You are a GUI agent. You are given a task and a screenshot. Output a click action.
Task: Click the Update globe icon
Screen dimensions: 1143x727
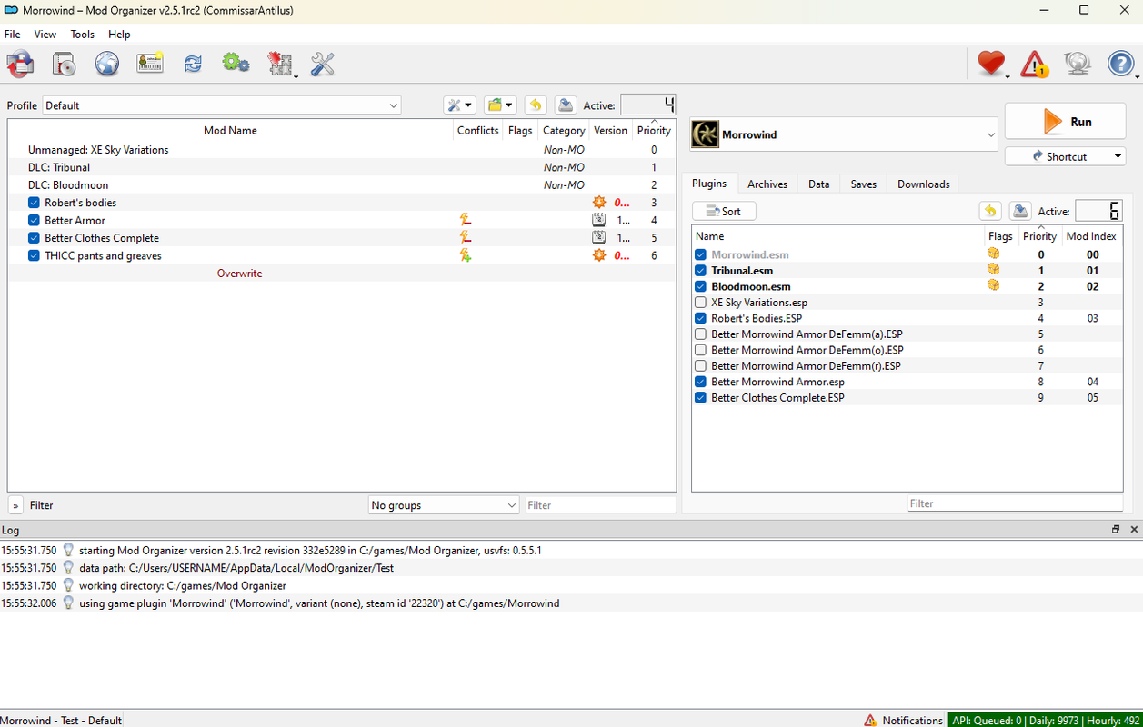click(1078, 64)
